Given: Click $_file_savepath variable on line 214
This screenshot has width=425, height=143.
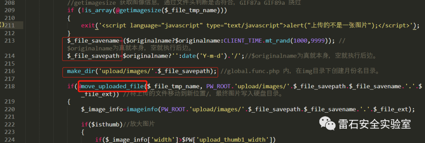Looking at the screenshot, I should point(94,56).
